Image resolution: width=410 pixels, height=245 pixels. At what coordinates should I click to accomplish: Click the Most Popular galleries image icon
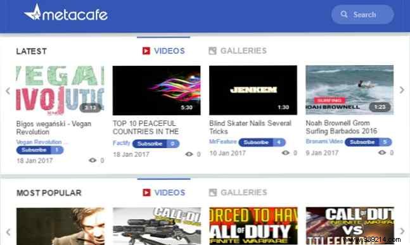point(213,192)
